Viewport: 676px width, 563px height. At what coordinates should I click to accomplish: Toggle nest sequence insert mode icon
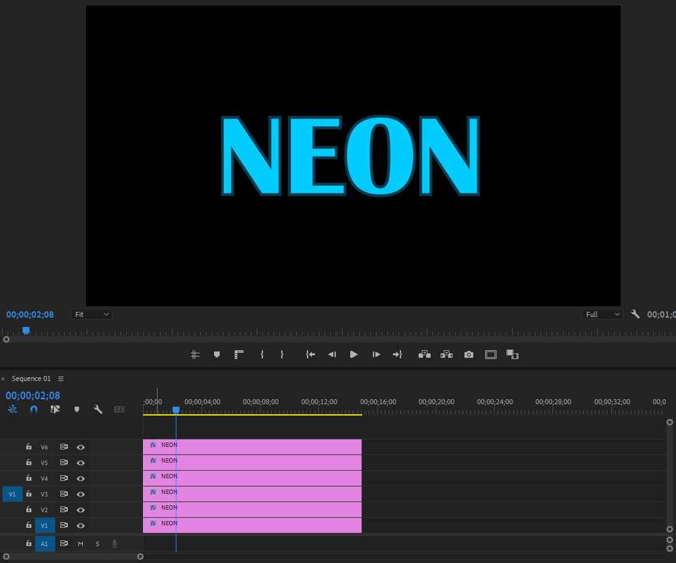point(13,409)
